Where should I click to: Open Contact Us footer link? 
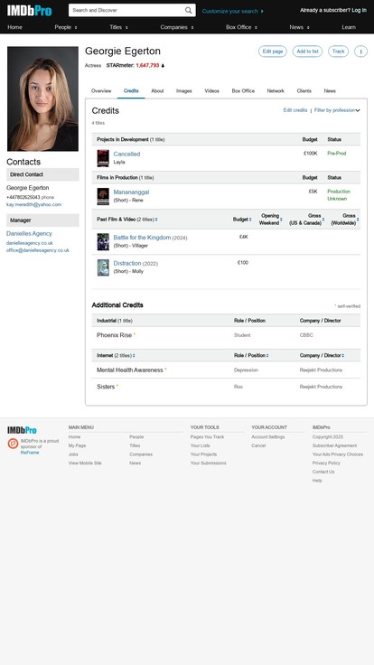(x=323, y=472)
